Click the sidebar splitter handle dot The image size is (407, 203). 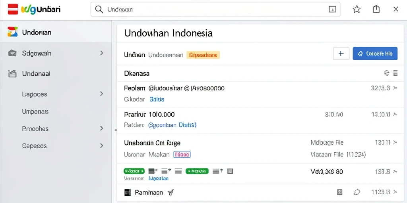point(116,130)
